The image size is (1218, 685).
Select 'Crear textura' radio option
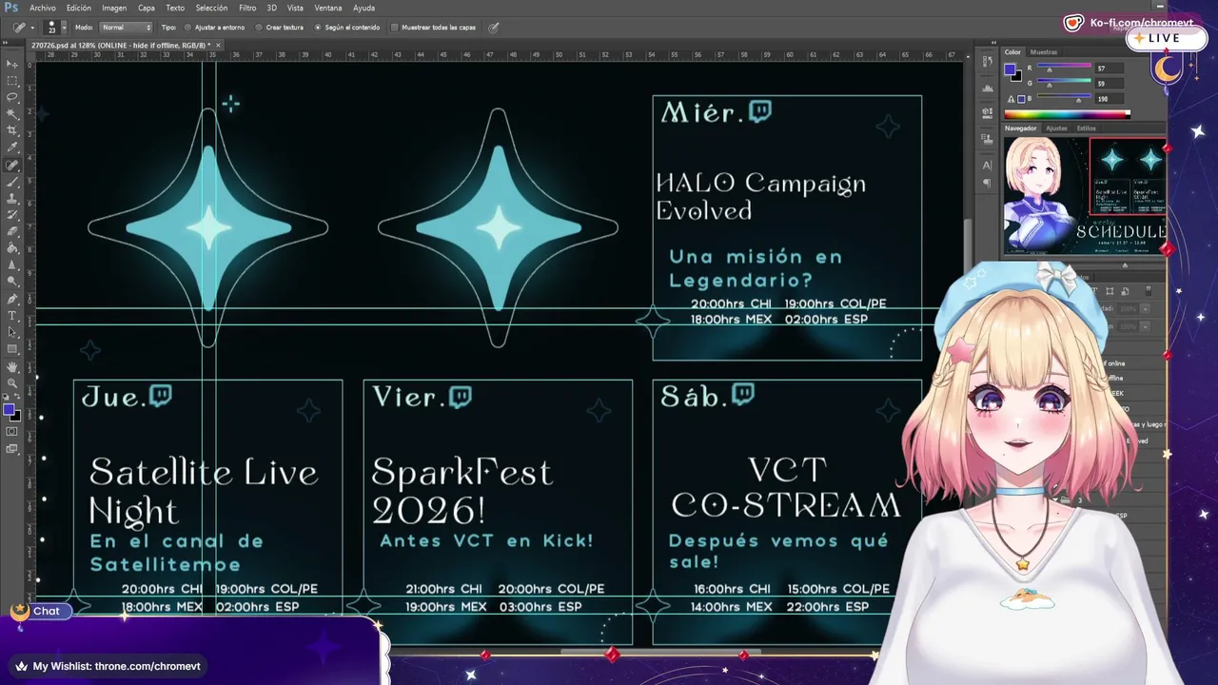pos(280,28)
